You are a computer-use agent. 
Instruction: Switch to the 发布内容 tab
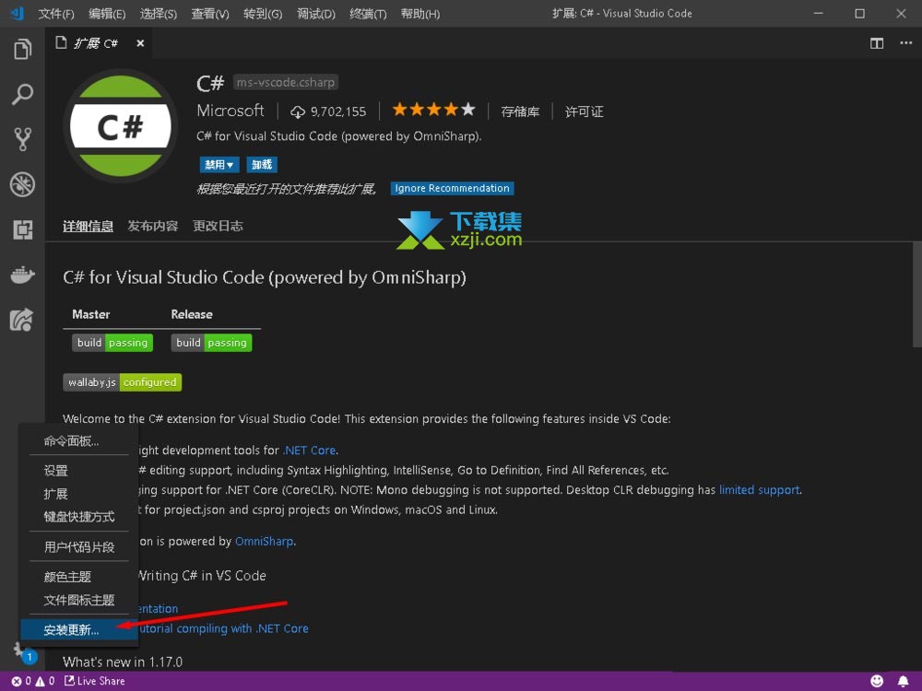(x=153, y=226)
